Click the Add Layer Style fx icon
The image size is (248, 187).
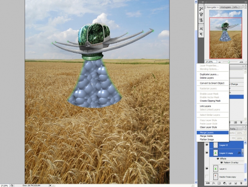click(213, 183)
